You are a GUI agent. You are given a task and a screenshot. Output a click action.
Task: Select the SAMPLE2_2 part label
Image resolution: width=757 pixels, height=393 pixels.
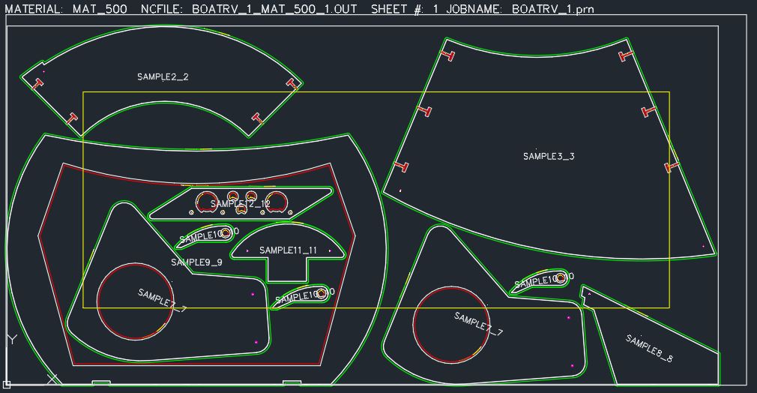coord(163,76)
